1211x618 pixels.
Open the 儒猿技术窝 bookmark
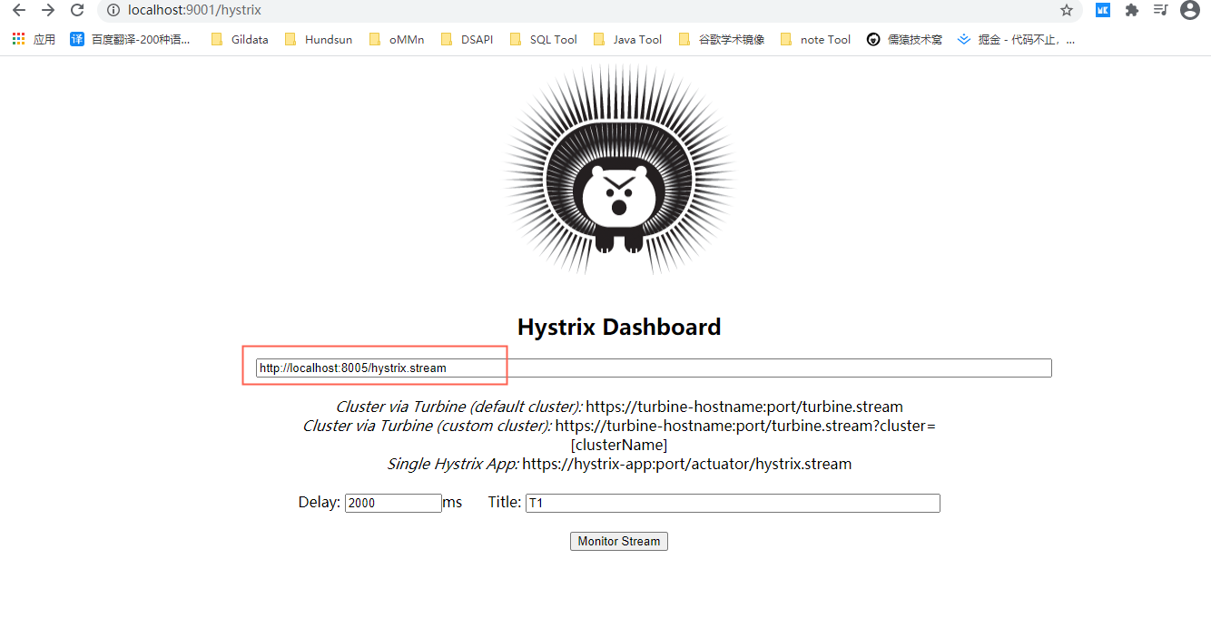[x=904, y=39]
